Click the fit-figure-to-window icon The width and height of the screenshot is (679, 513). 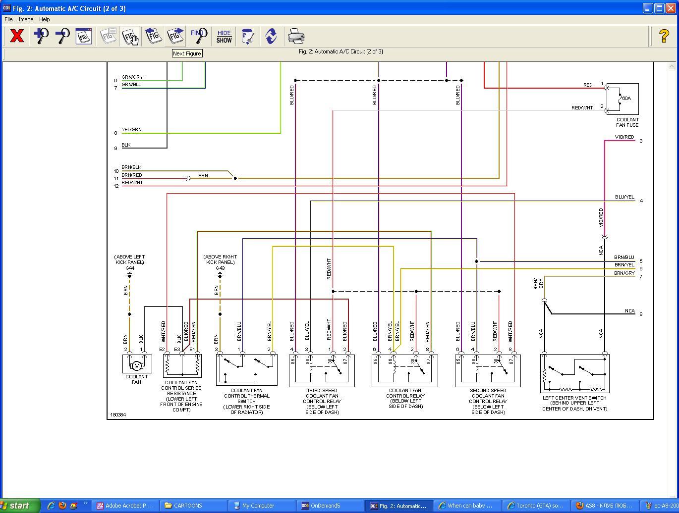coord(83,36)
